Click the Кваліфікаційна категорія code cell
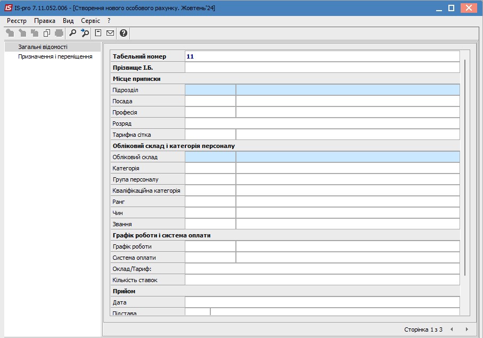Screen dimensions: 483x338 210,191
